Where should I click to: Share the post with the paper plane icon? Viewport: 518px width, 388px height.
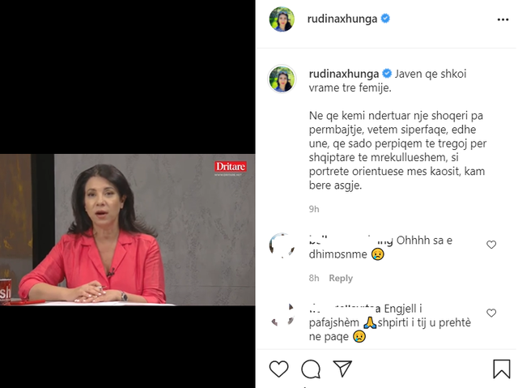(x=342, y=369)
